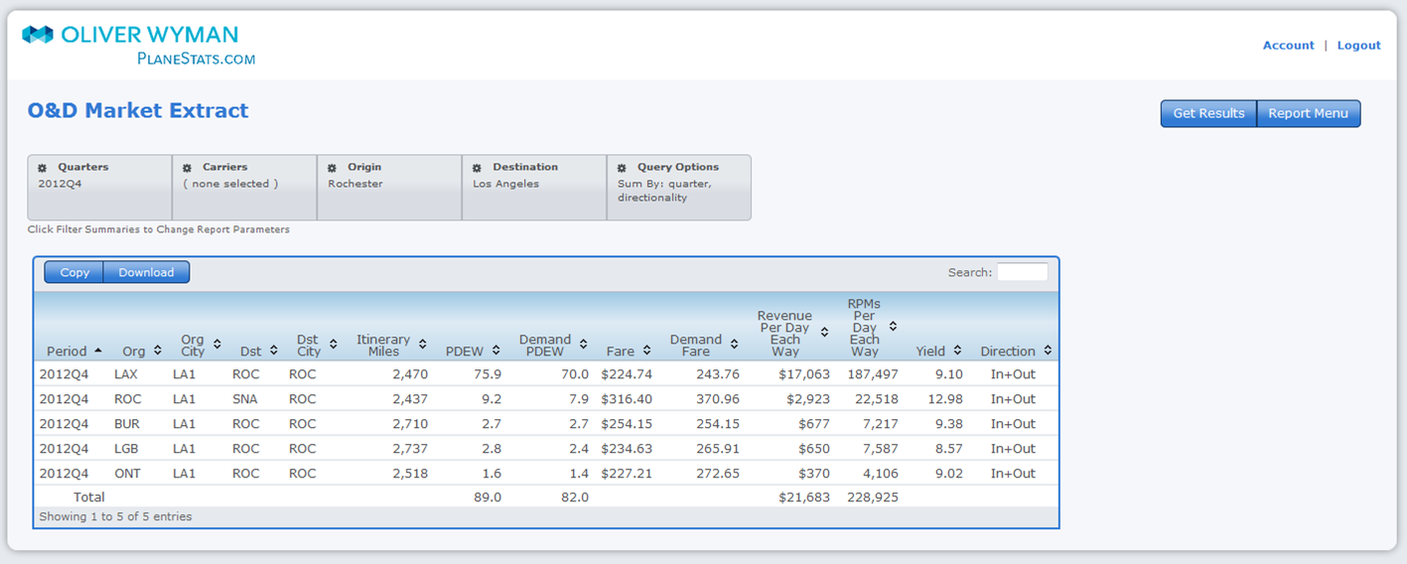Sort by Fare column arrows
Screen dimensions: 1407x564
(647, 351)
